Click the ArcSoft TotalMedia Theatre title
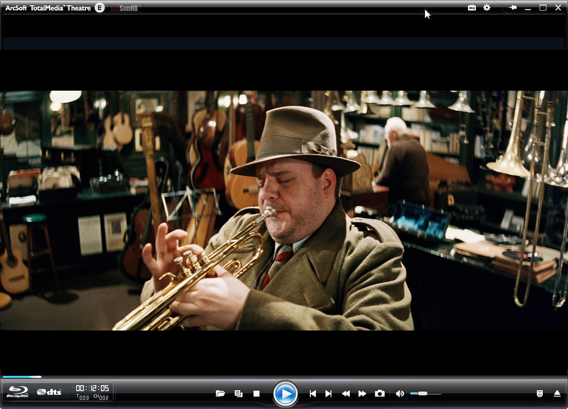This screenshot has width=568, height=409. pos(48,8)
